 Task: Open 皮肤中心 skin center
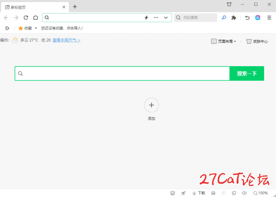click(257, 41)
